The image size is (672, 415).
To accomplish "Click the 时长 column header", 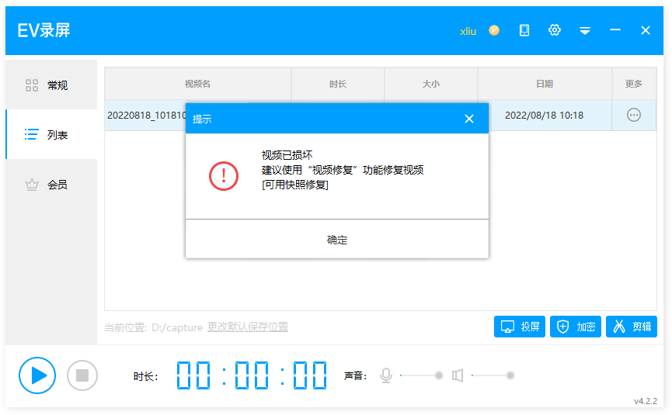I will (x=338, y=84).
